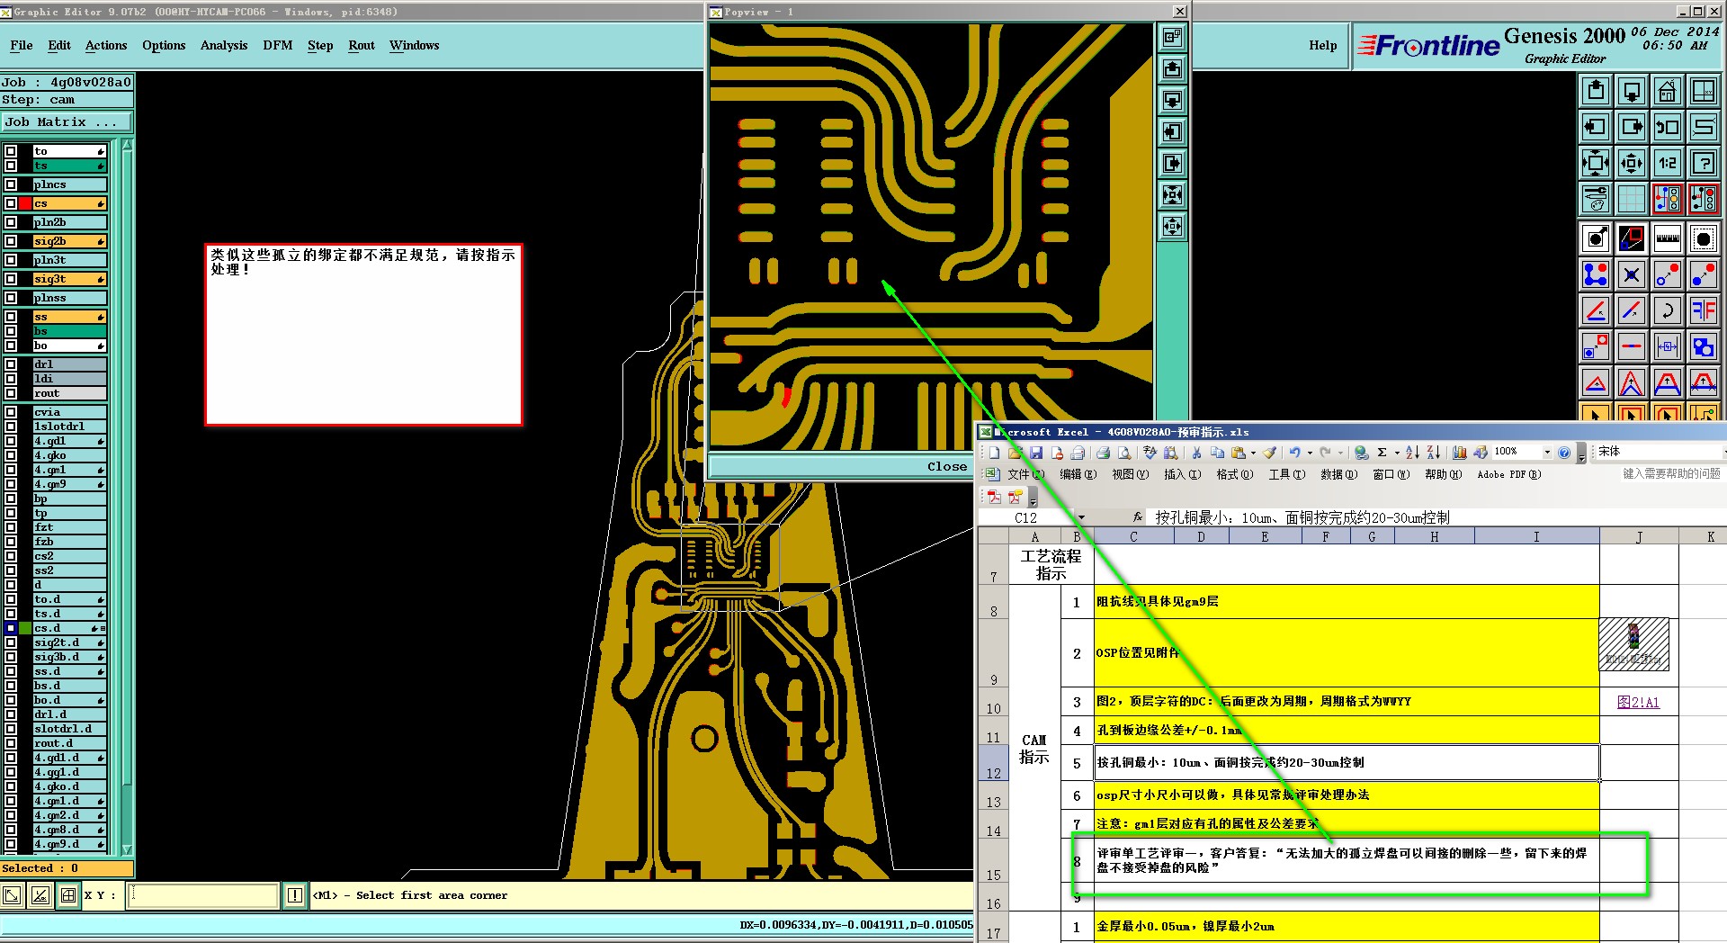Screen dimensions: 1727x943
Task: Toggle the checkbox for layer 'sig2b'
Action: (11, 241)
